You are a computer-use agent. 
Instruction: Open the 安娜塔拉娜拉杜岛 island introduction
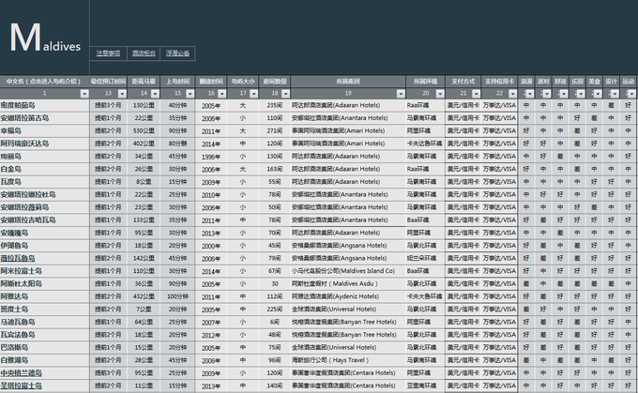tap(28, 194)
